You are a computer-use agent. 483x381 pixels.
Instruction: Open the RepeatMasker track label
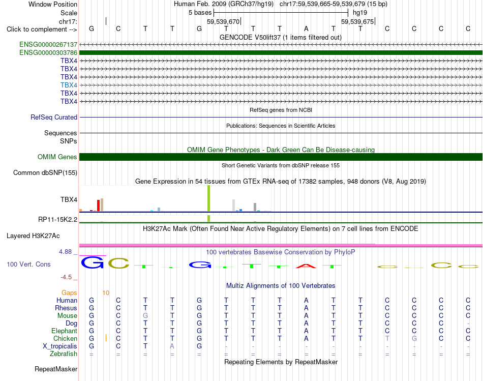tap(56, 369)
